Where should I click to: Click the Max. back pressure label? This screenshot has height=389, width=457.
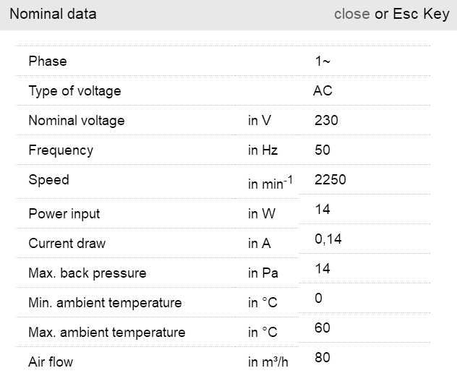[87, 273]
